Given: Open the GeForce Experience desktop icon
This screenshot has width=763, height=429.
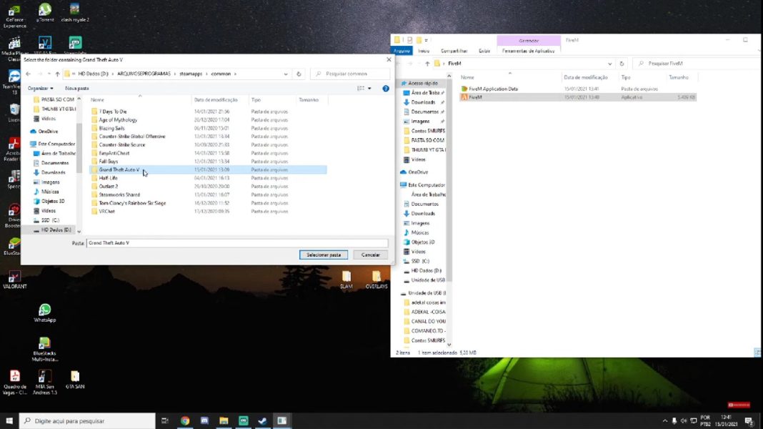Looking at the screenshot, I should point(14,16).
